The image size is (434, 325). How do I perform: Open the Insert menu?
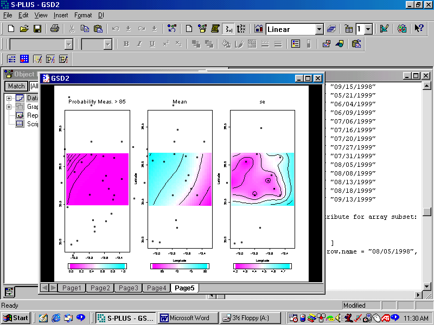pyautogui.click(x=61, y=15)
